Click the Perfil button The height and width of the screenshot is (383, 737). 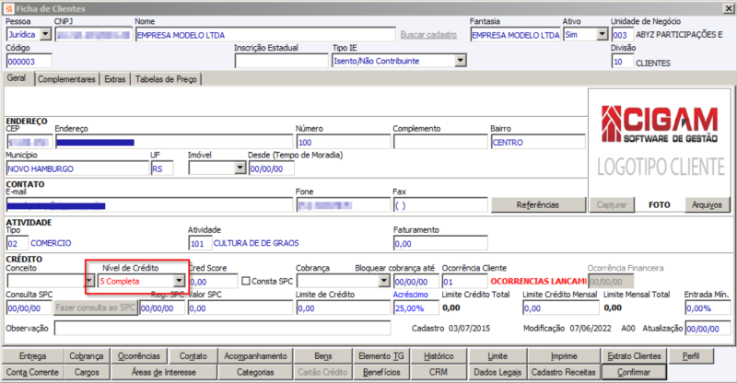[691, 356]
